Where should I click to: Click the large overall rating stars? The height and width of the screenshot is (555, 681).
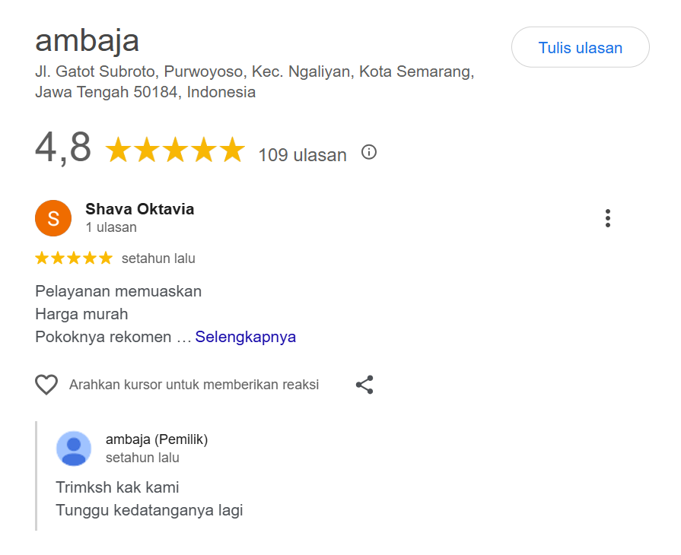coord(175,151)
